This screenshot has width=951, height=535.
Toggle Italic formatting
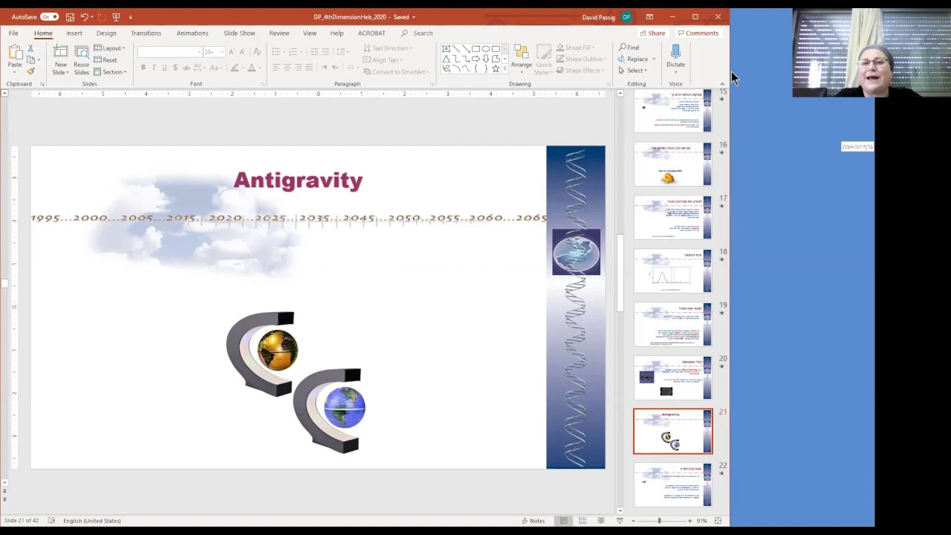(154, 68)
